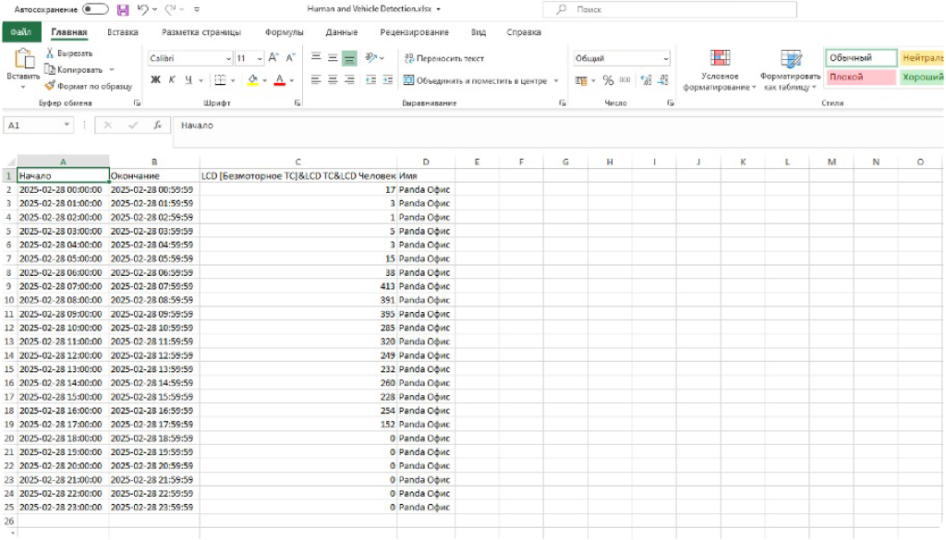946x540 pixels.
Task: Click the increase font size icon
Action: [273, 57]
